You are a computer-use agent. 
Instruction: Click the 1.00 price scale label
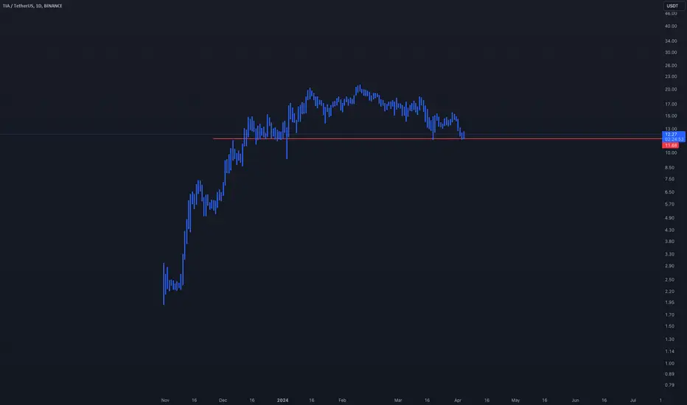669,364
